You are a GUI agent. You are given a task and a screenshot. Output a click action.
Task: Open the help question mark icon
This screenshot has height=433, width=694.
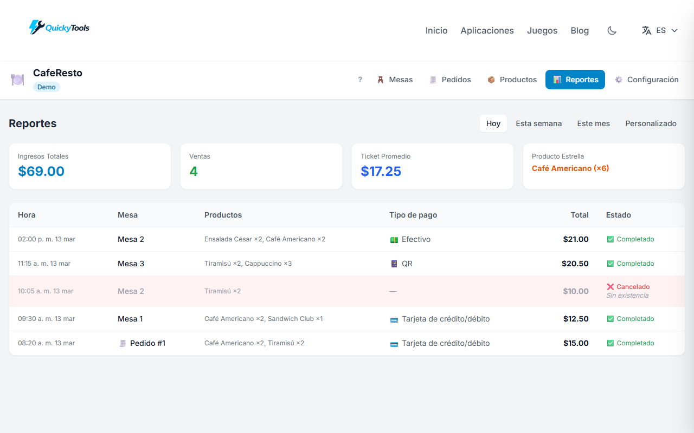coord(360,80)
